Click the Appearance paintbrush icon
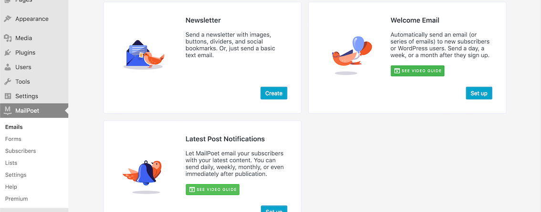The height and width of the screenshot is (212, 541). tap(8, 19)
